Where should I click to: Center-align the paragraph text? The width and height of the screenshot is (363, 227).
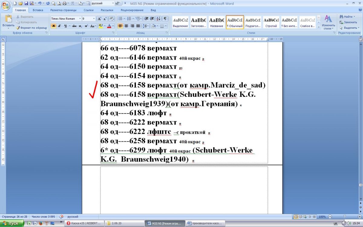click(126, 26)
